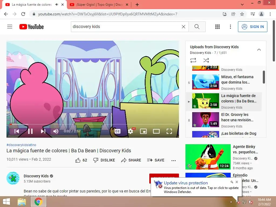
Task: Switch to La mágica fuente de colores tab
Action: pyautogui.click(x=32, y=5)
